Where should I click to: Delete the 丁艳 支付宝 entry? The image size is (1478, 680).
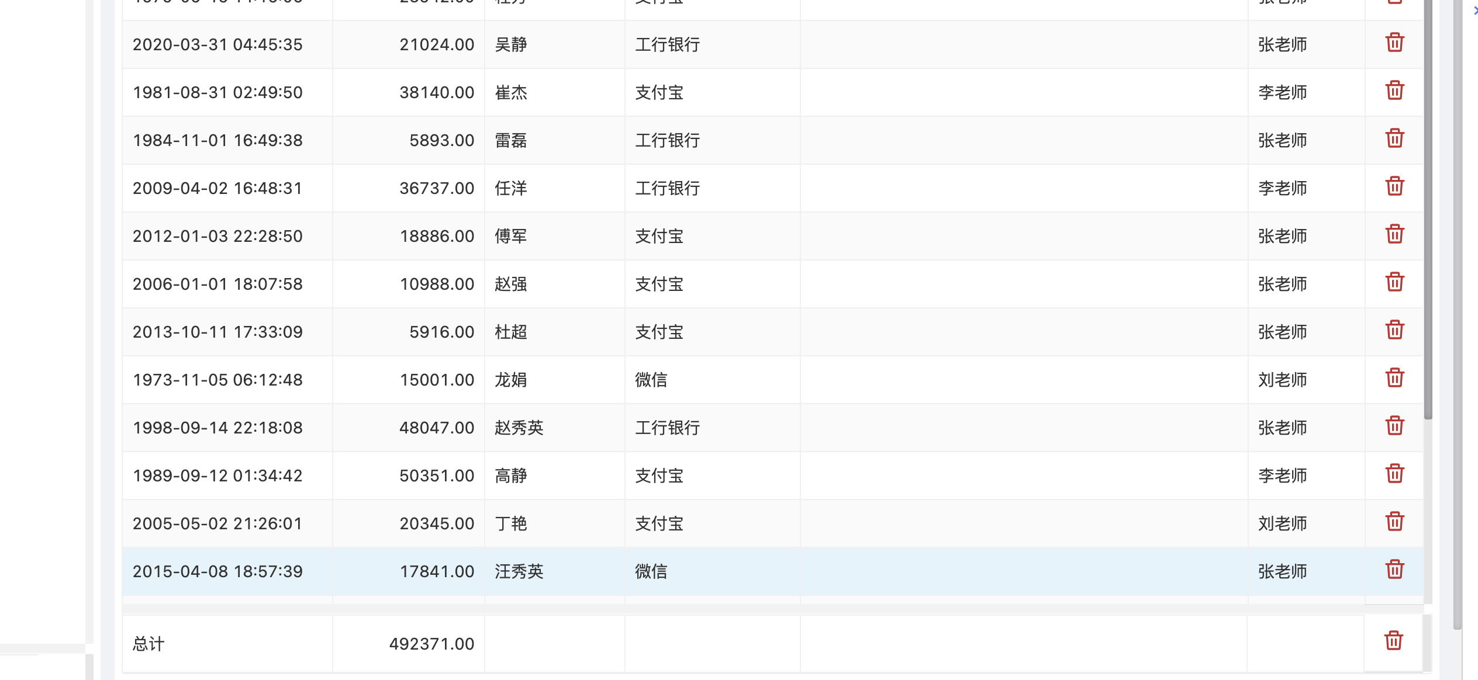click(1396, 522)
